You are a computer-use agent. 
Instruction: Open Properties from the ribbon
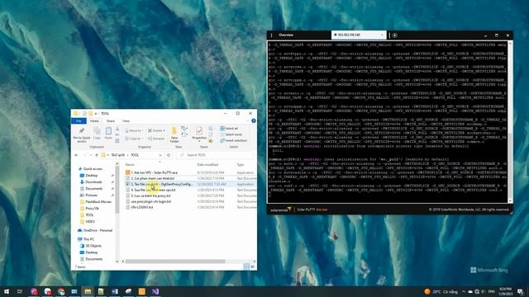coord(199,134)
